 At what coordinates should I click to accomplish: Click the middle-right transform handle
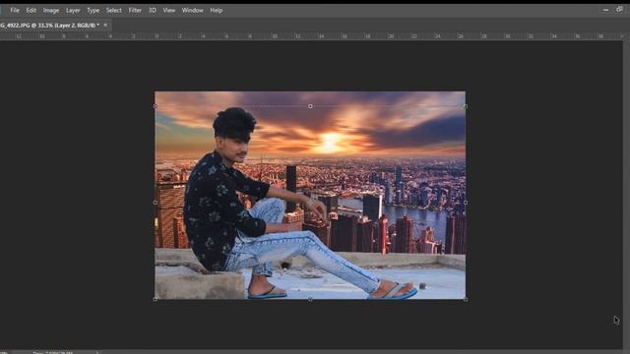point(466,203)
